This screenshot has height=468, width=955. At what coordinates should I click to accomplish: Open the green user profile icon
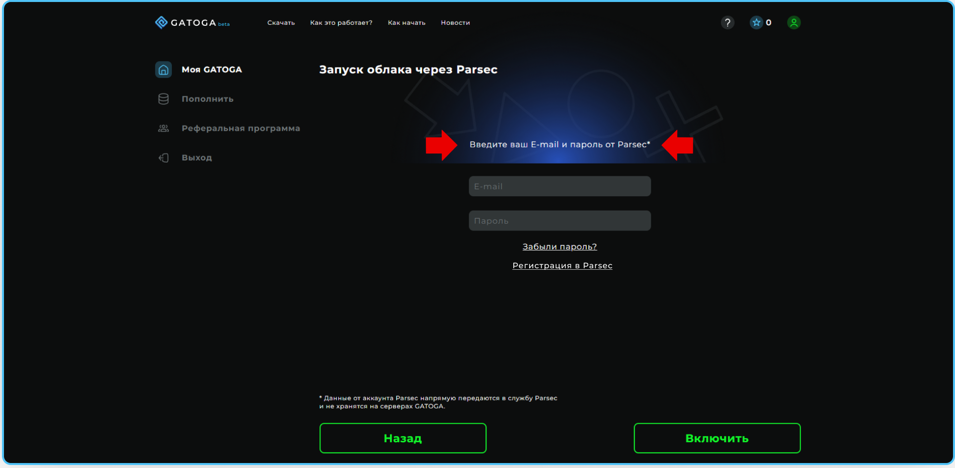[x=794, y=22]
